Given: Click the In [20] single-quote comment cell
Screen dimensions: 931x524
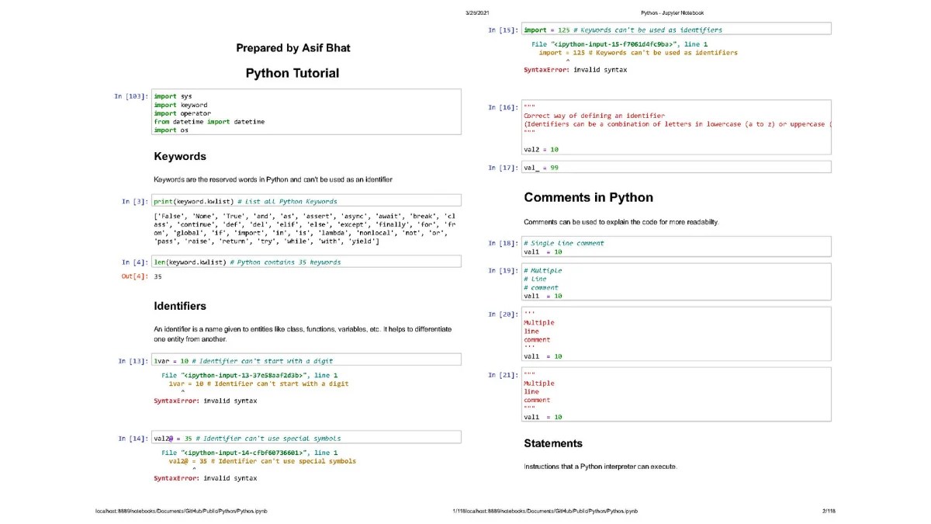Looking at the screenshot, I should pyautogui.click(x=676, y=334).
